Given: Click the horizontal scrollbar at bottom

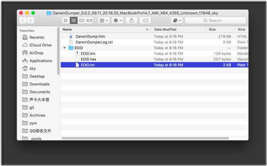Looking at the screenshot, I should pos(145,138).
